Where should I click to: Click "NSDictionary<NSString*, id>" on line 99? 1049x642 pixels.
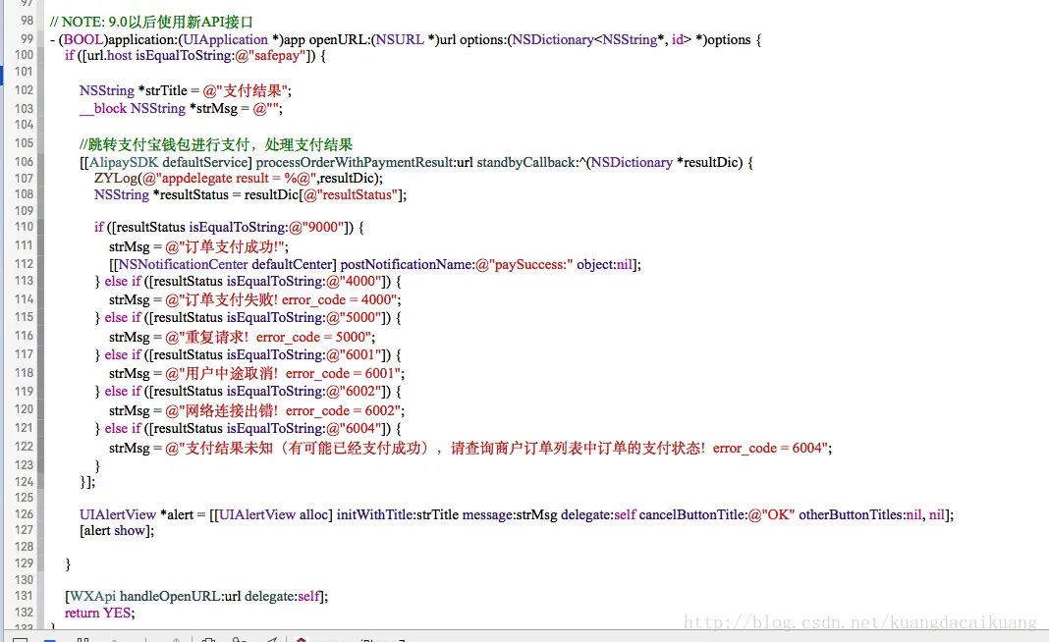[x=601, y=39]
